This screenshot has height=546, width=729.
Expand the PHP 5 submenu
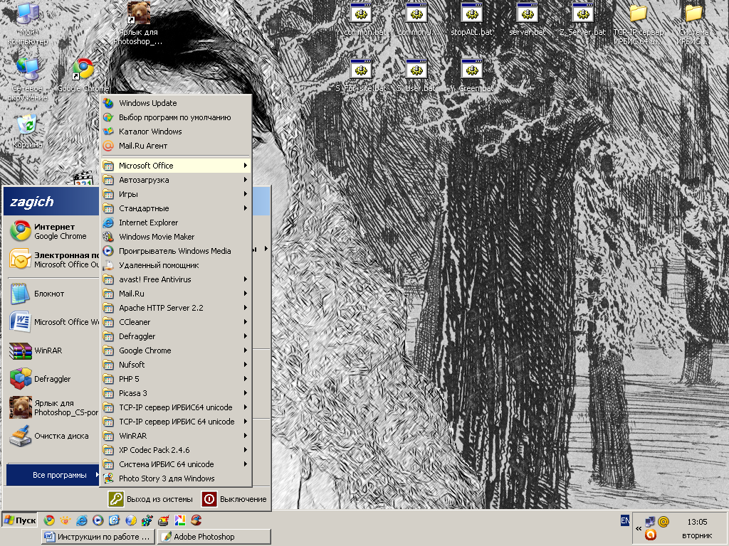tap(176, 379)
